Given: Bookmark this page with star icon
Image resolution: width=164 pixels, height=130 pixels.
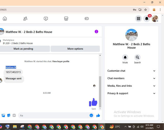Looking at the screenshot, I should click(x=146, y=10).
